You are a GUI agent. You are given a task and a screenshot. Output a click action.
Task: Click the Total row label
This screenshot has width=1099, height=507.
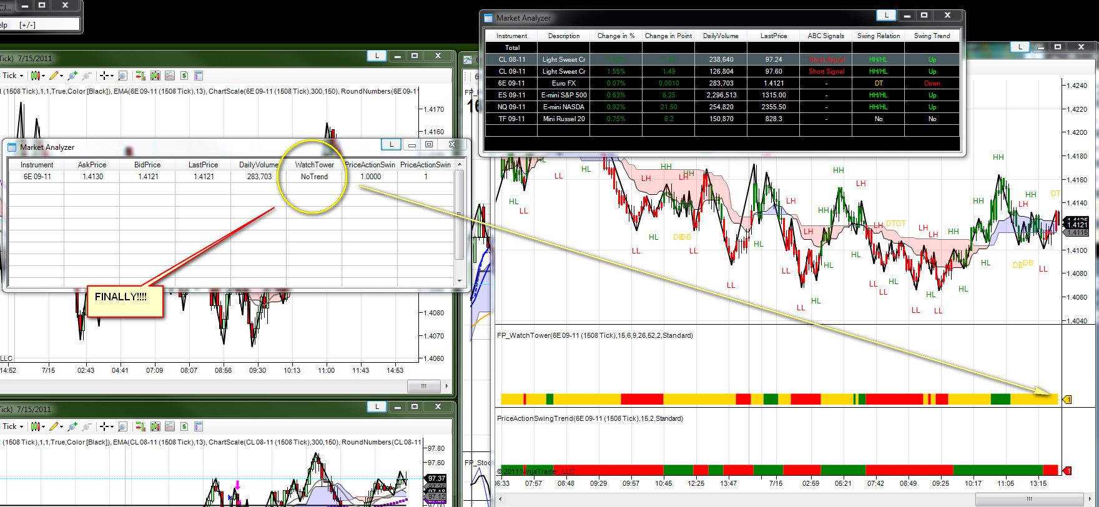pos(511,47)
